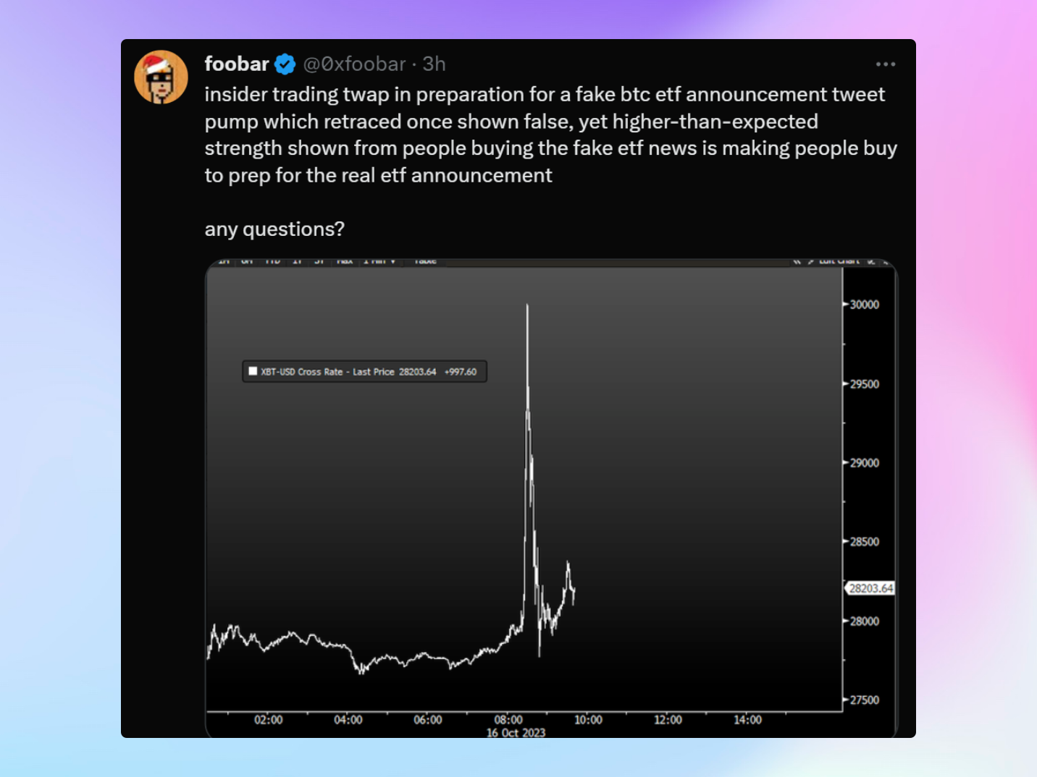The image size is (1037, 777).
Task: Toggle the XBT-USD legend white checkbox
Action: coord(253,371)
